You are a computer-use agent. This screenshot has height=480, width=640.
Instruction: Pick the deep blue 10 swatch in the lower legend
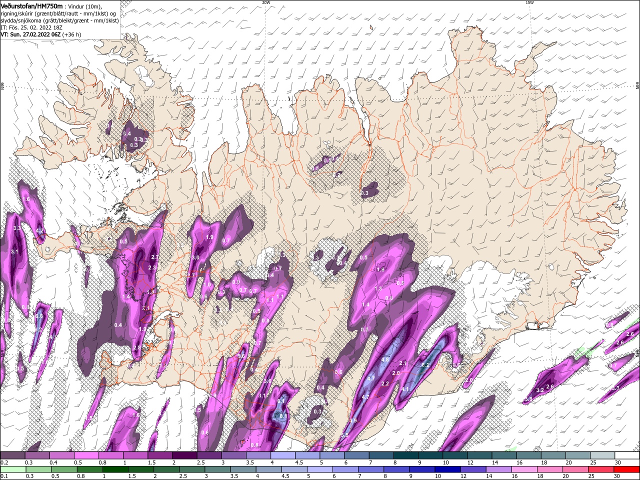447,469
